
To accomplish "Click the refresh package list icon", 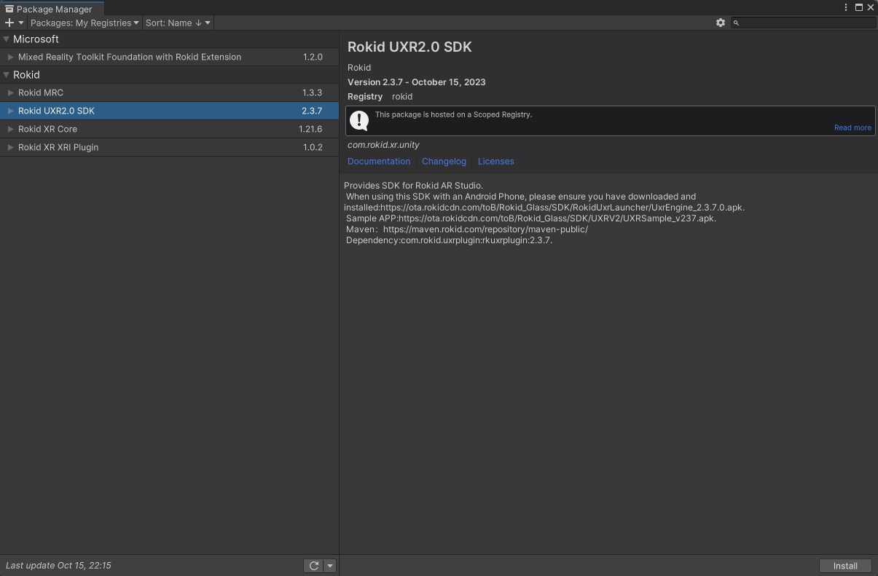I will pos(313,566).
